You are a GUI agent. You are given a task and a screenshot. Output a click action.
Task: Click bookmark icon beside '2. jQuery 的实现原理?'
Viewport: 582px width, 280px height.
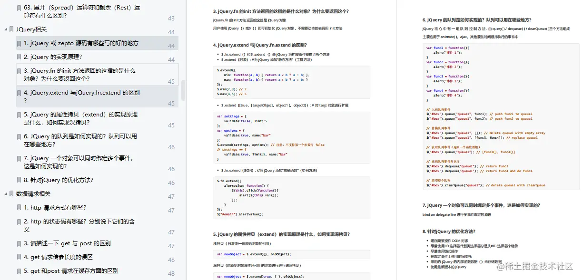pos(19,57)
